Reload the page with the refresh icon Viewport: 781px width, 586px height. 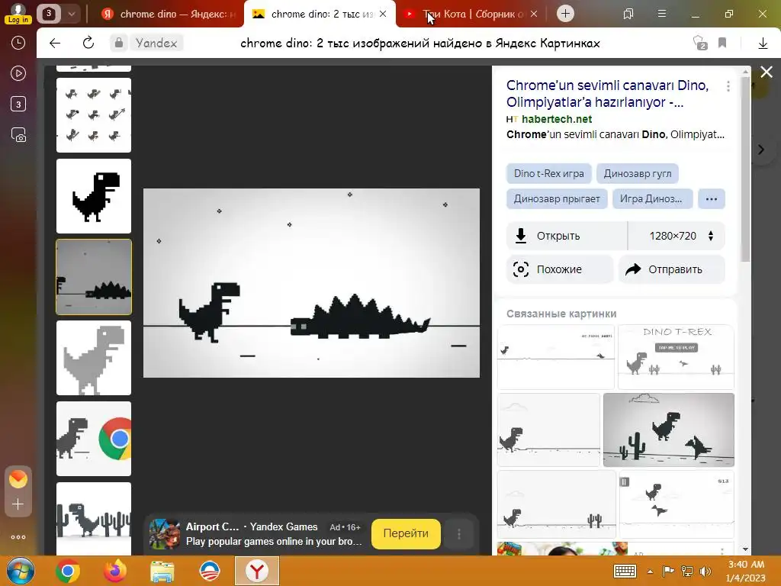[88, 43]
